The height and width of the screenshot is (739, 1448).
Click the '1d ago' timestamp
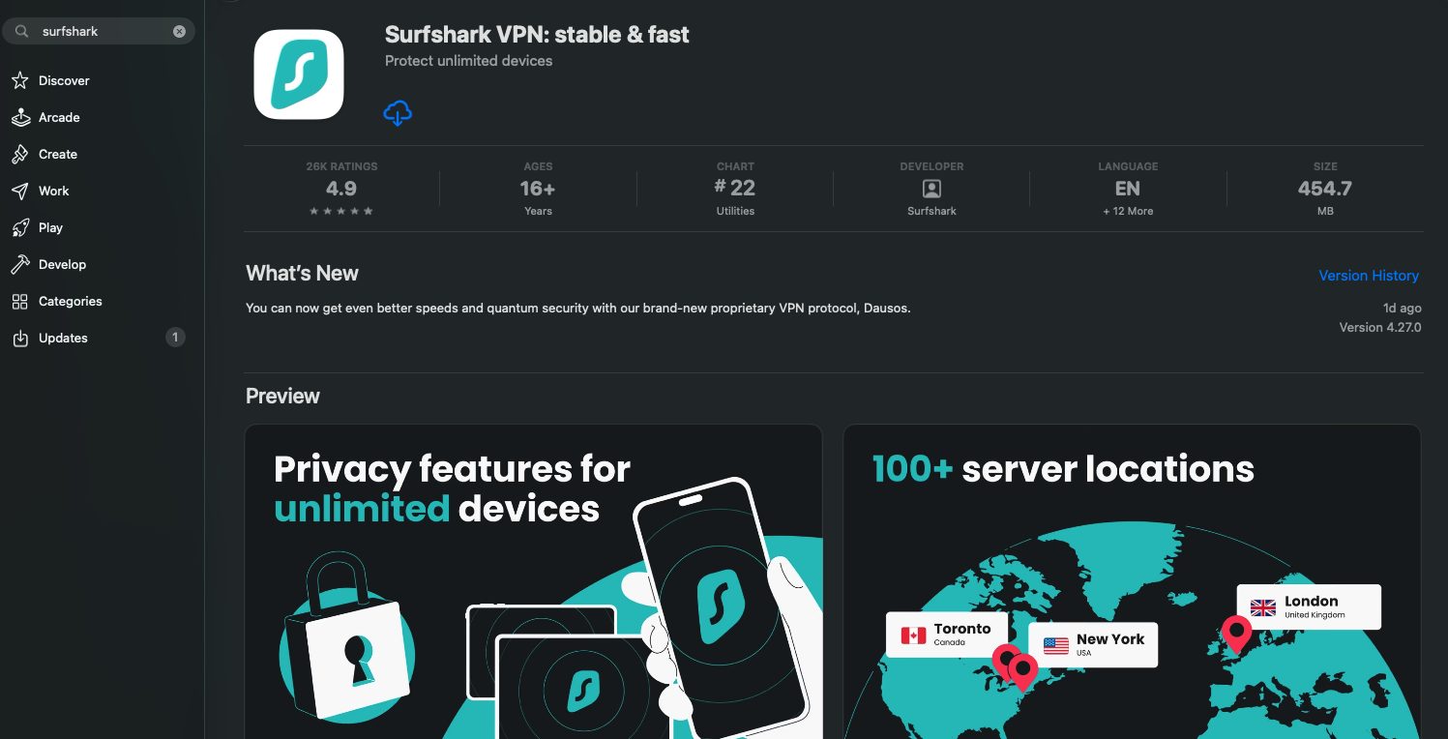[1402, 309]
